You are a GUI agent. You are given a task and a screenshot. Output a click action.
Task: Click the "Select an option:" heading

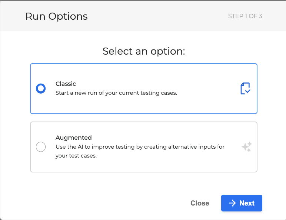coord(144,51)
